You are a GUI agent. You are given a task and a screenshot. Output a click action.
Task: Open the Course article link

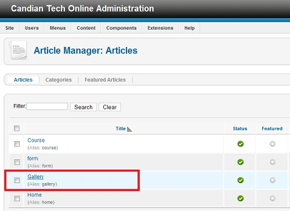tap(36, 140)
